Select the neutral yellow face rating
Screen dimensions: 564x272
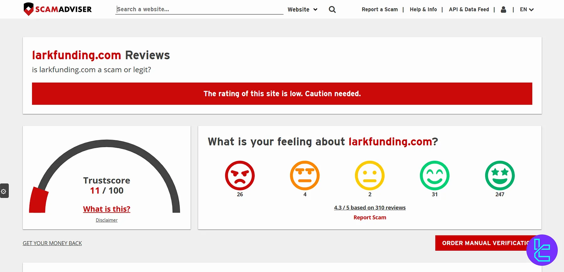(x=370, y=175)
